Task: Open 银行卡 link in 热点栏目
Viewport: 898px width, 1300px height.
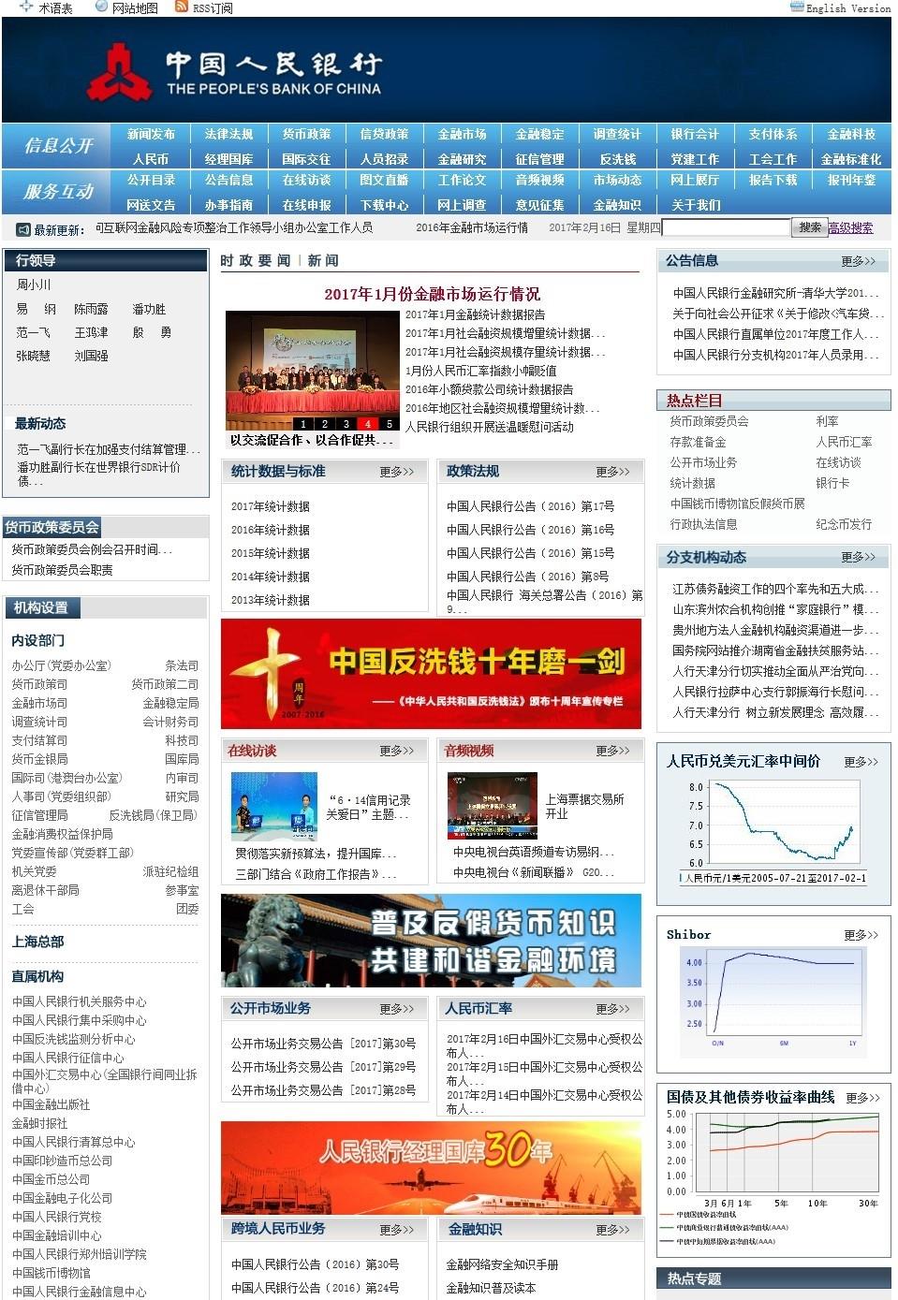Action: click(x=832, y=483)
